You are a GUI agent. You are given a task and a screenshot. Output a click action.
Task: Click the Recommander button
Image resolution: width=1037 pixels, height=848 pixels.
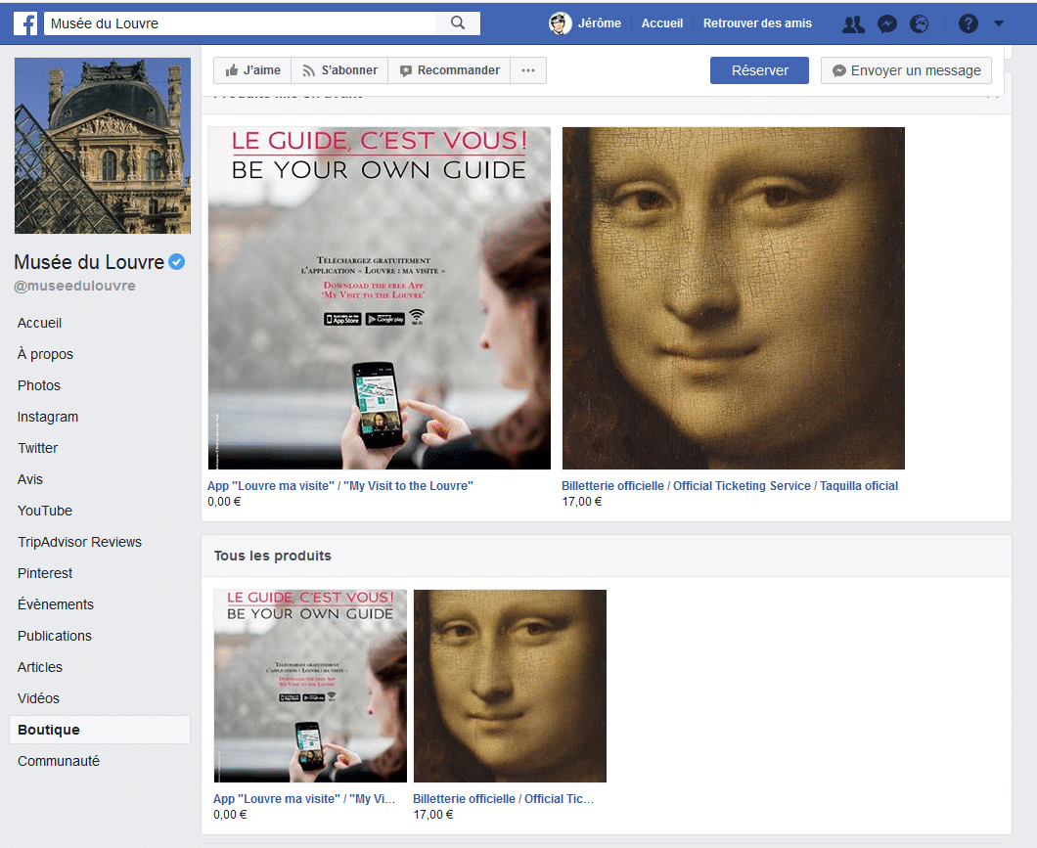coord(450,70)
